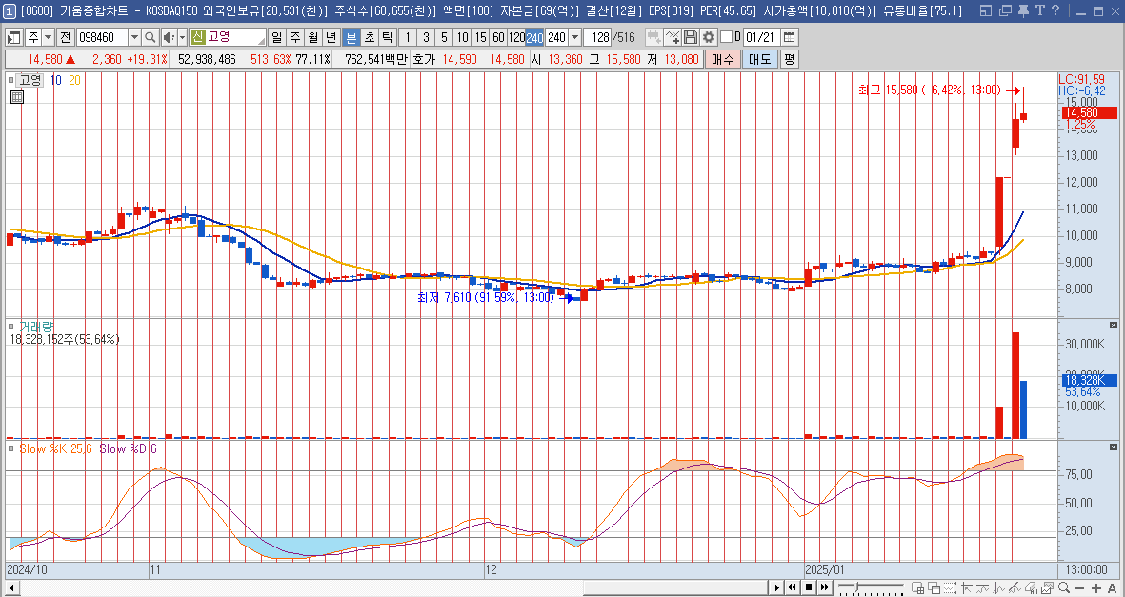Image resolution: width=1125 pixels, height=597 pixels.
Task: Click the save chart floppy disk icon
Action: click(691, 37)
